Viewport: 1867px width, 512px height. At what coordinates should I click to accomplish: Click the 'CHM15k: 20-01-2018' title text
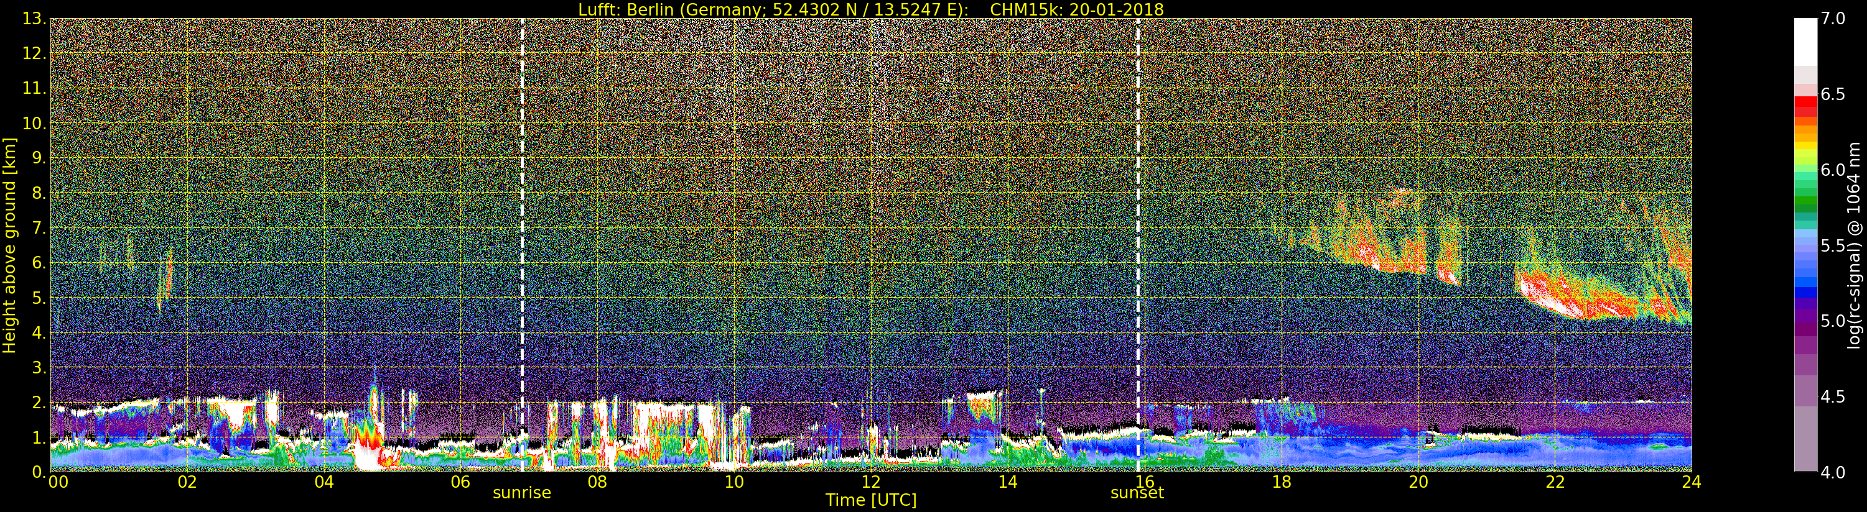(1076, 9)
